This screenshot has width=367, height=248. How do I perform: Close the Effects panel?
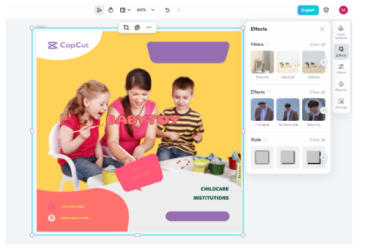pyautogui.click(x=322, y=29)
